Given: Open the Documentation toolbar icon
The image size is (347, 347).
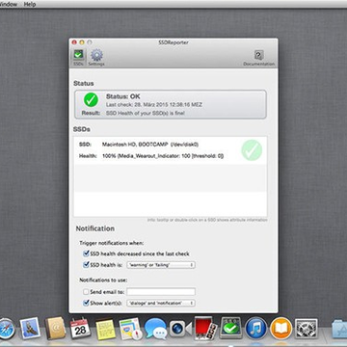Looking at the screenshot, I should 259,58.
